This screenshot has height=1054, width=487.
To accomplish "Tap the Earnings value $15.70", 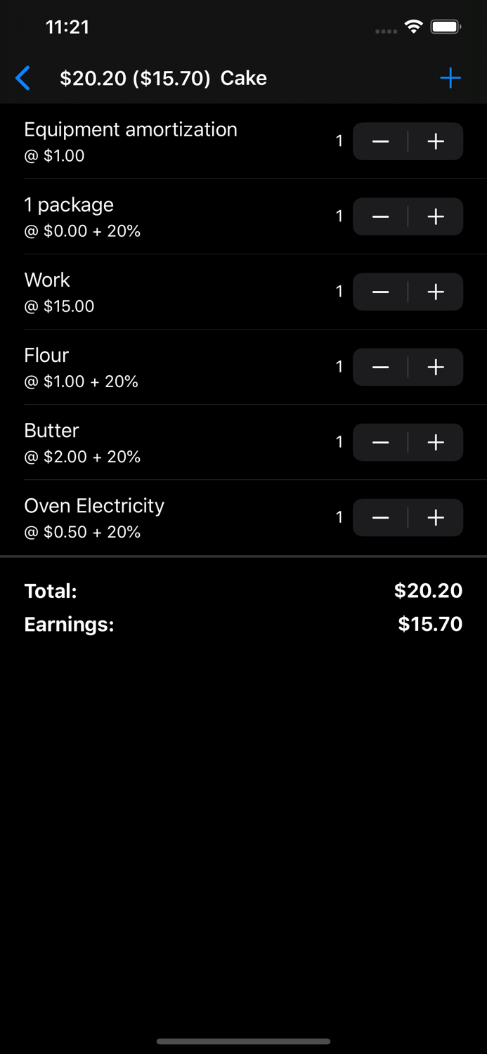I will [x=431, y=624].
